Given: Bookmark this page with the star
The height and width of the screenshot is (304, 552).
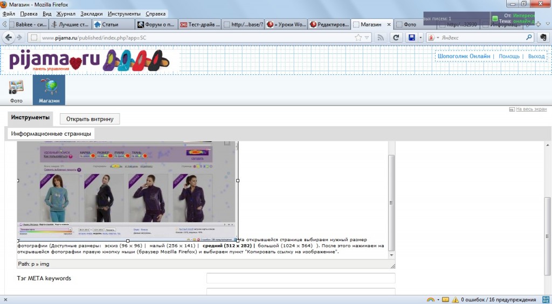Looking at the screenshot, I should 358,38.
